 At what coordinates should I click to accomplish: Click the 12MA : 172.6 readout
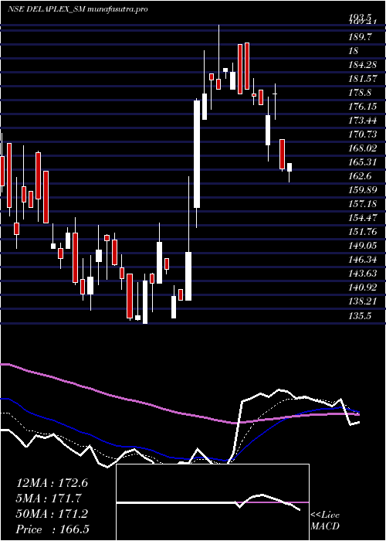tap(52, 483)
